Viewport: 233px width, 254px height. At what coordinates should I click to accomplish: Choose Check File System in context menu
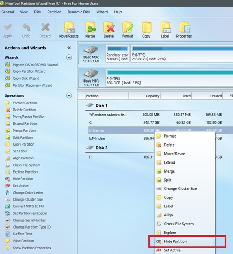185,224
